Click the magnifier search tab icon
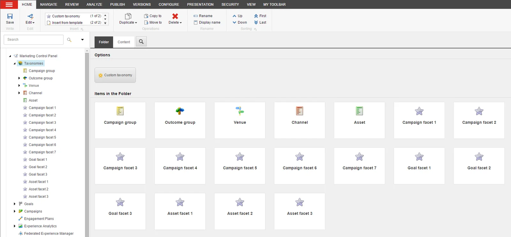Screen dimensions: 511x237 (141, 41)
